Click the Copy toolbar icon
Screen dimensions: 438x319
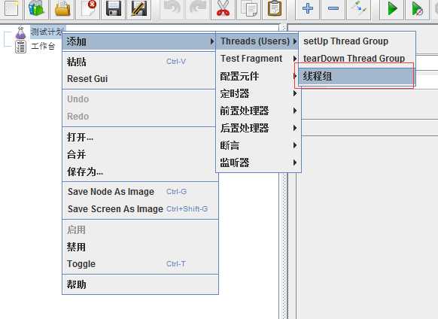[248, 8]
